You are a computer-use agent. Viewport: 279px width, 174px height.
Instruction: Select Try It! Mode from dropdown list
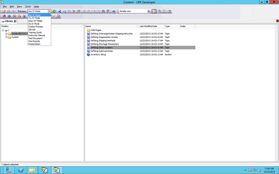coord(34,18)
